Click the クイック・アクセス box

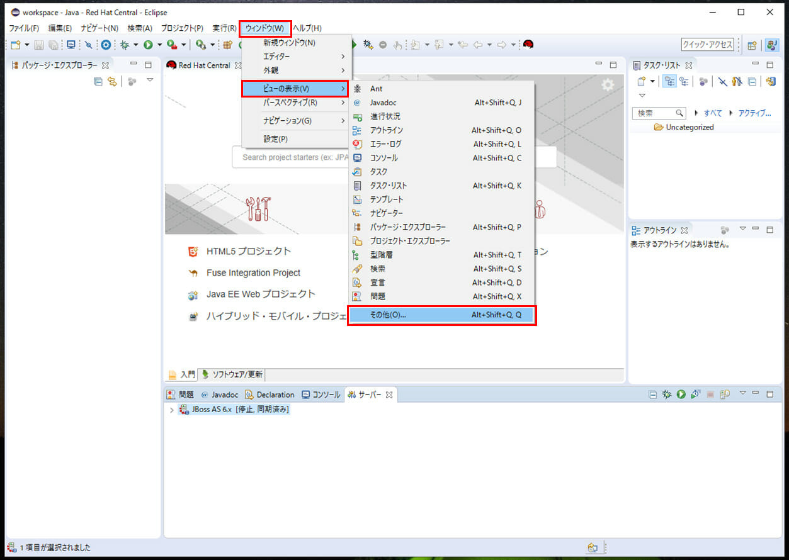(x=707, y=45)
